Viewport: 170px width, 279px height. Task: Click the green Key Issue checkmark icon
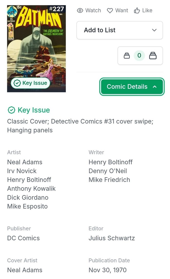11,110
